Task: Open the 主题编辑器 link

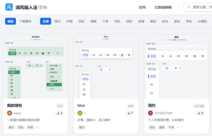Action: pyautogui.click(x=163, y=7)
